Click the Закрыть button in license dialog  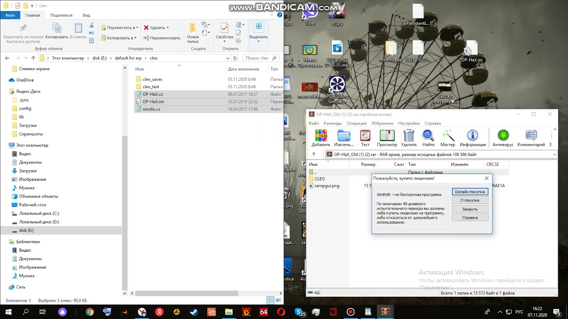point(470,209)
